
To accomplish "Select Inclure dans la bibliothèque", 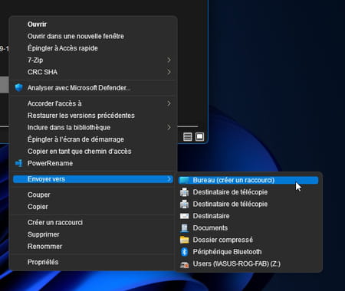I will [x=94, y=127].
